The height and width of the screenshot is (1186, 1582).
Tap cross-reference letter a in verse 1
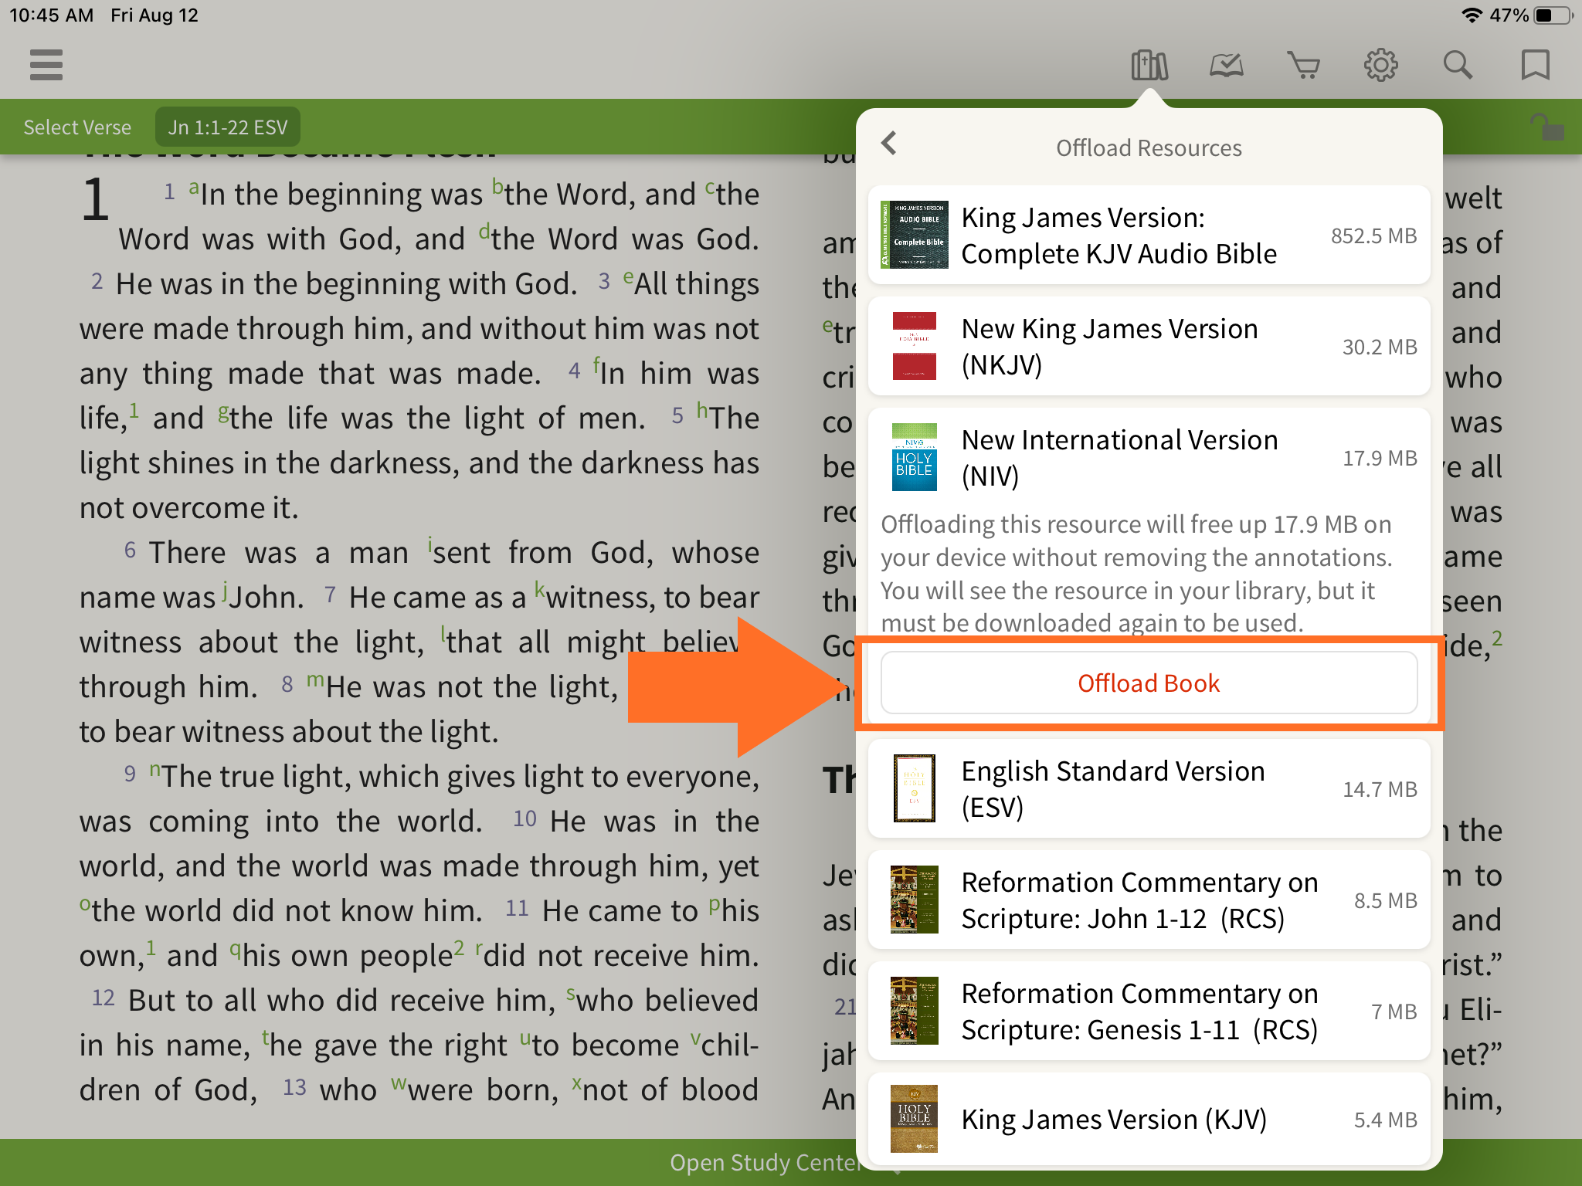[x=194, y=188]
